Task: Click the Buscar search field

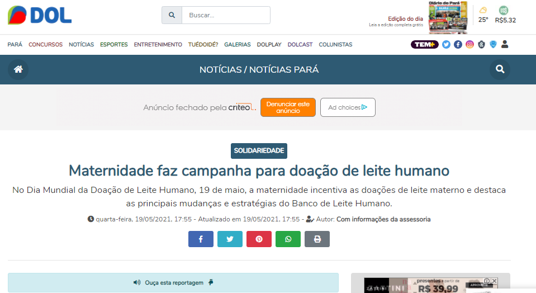Action: 226,15
